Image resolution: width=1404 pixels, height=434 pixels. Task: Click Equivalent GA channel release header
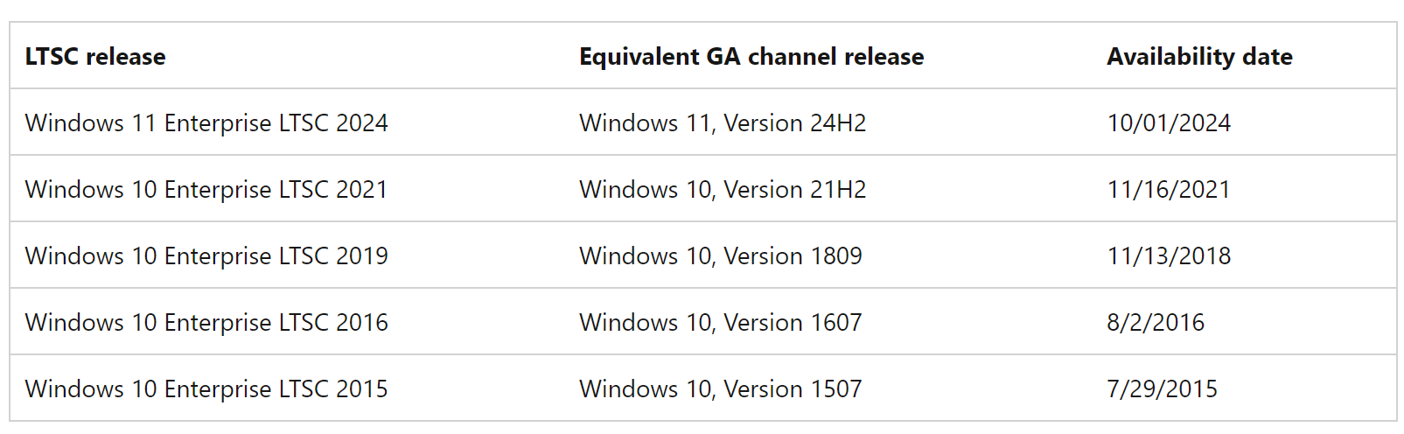pos(751,57)
